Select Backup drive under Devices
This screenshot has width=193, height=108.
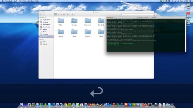[46, 44]
